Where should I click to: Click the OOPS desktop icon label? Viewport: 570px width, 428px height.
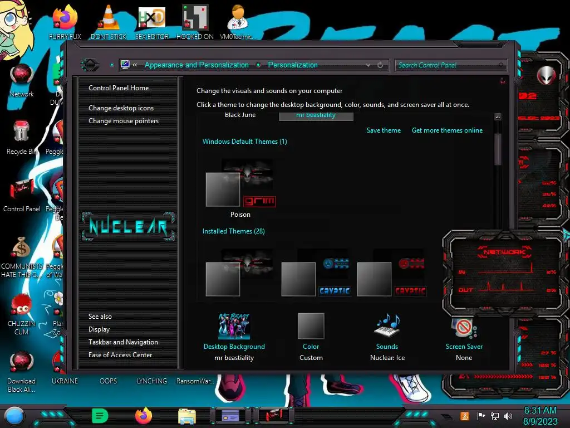click(108, 381)
